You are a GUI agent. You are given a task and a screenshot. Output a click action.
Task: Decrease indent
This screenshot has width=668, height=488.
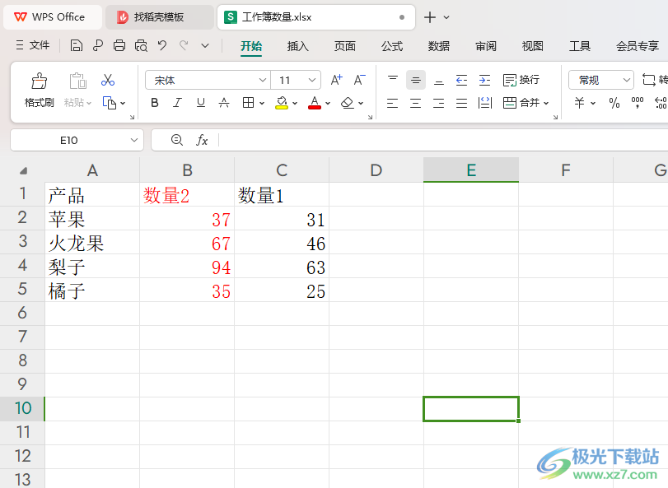tap(462, 80)
